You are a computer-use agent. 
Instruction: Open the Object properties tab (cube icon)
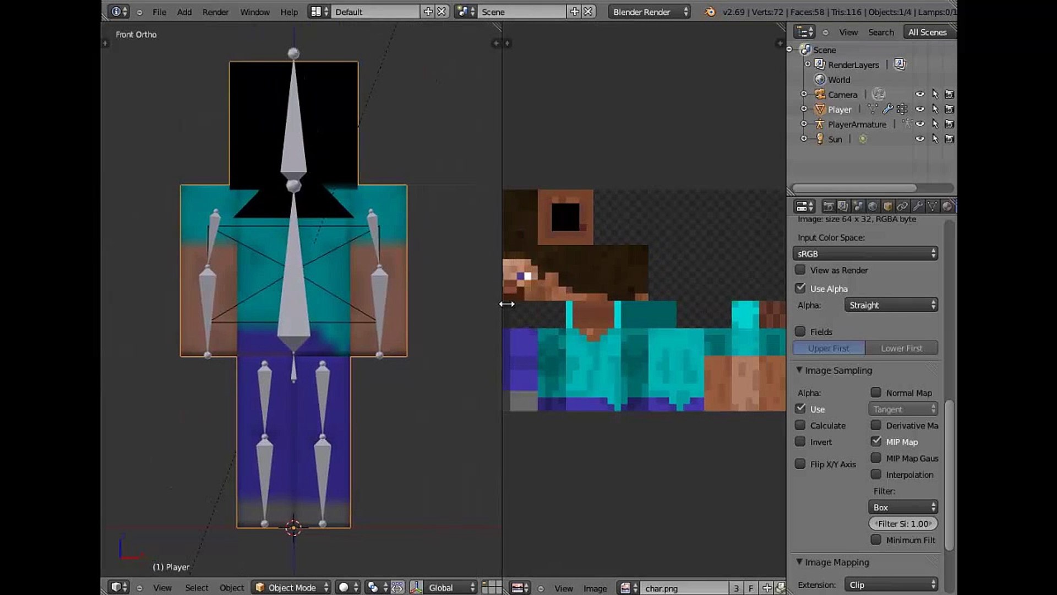click(887, 207)
